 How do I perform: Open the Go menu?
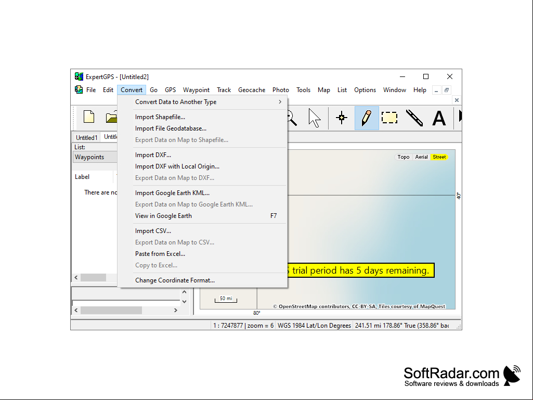[x=153, y=90]
